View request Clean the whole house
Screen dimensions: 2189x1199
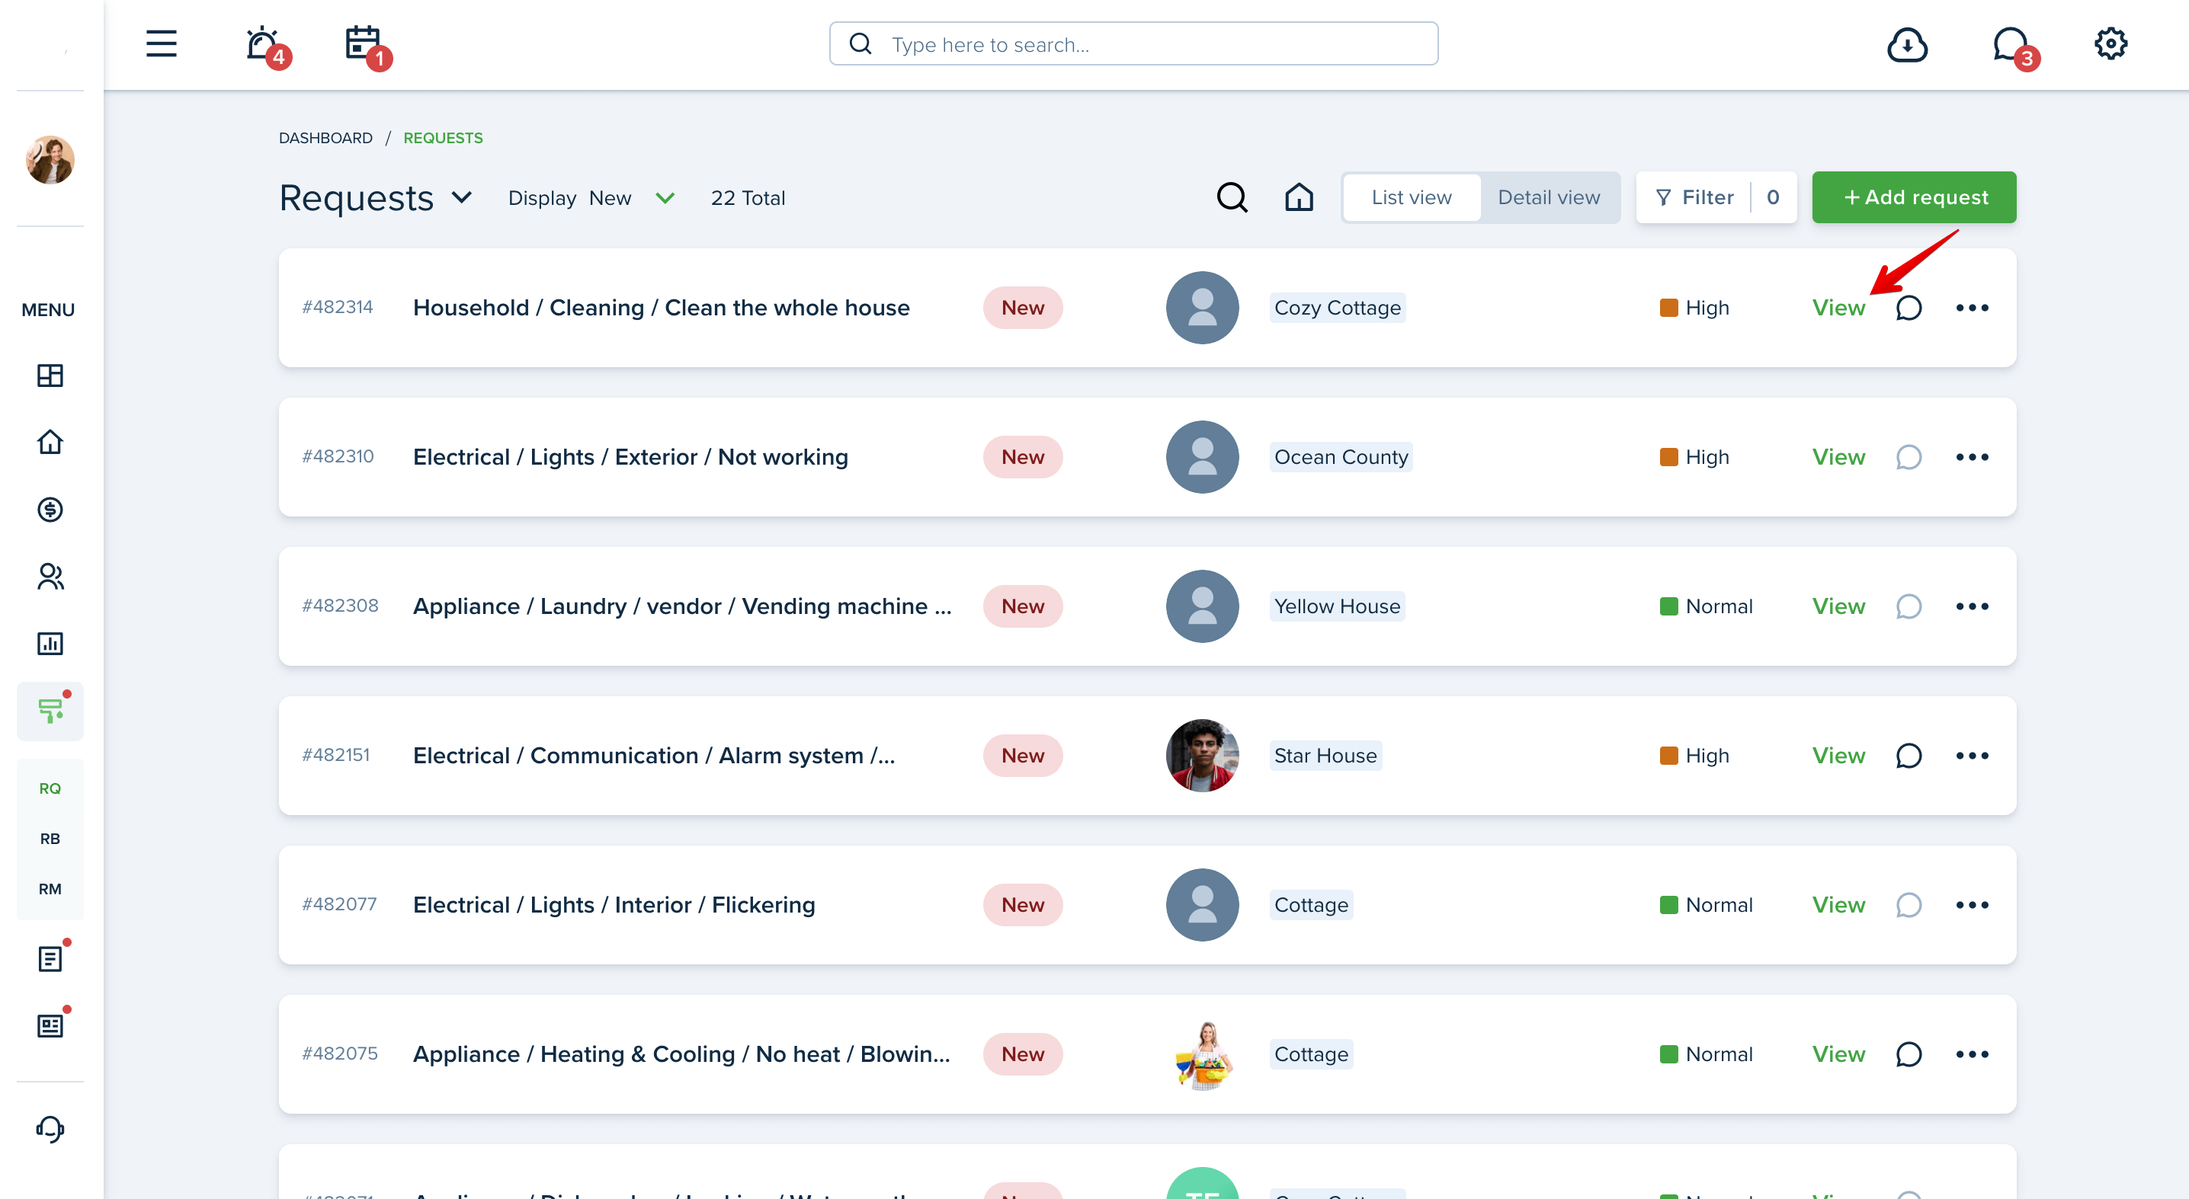click(x=1838, y=308)
